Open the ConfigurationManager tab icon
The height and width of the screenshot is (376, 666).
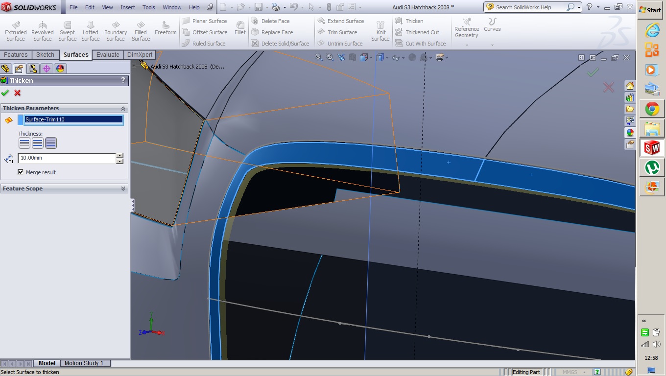(x=33, y=69)
